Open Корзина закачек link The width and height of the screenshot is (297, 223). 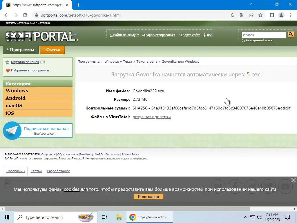pos(25,62)
